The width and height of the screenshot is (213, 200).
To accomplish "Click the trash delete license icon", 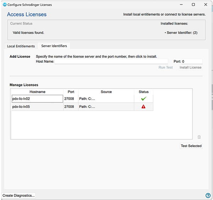I will click(x=199, y=137).
